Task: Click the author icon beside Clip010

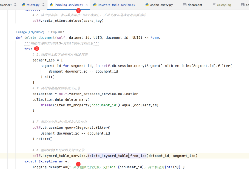Action: click(x=49, y=32)
